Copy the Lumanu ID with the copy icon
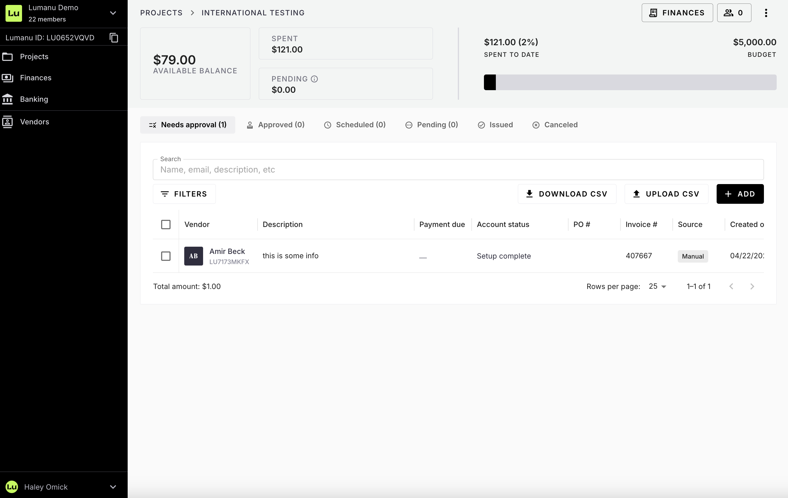The height and width of the screenshot is (498, 788). (113, 38)
